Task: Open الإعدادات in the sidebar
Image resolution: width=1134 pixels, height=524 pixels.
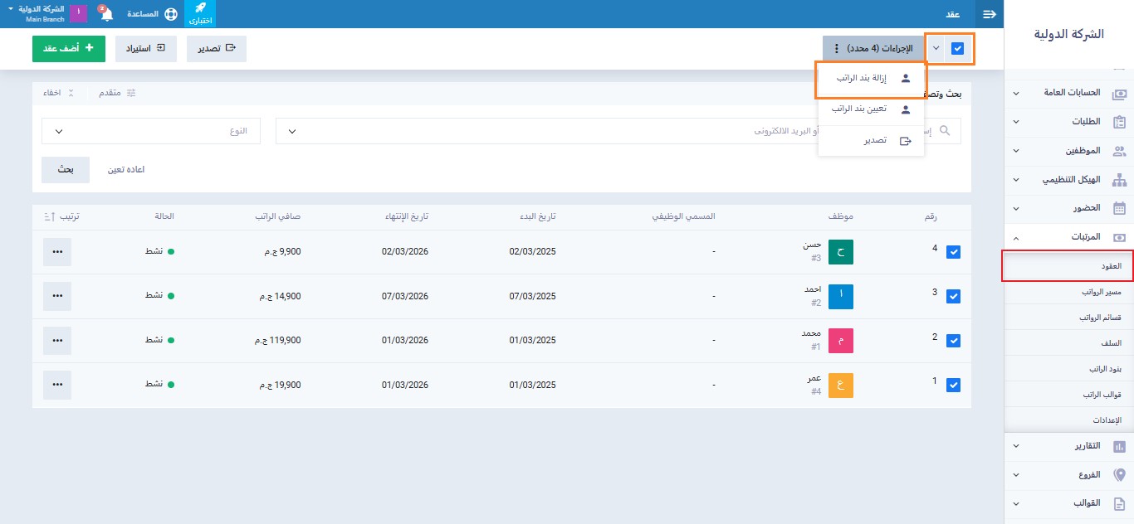Action: (1069, 420)
